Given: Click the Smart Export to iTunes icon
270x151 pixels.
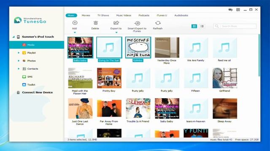Looking at the screenshot, I should [137, 23].
